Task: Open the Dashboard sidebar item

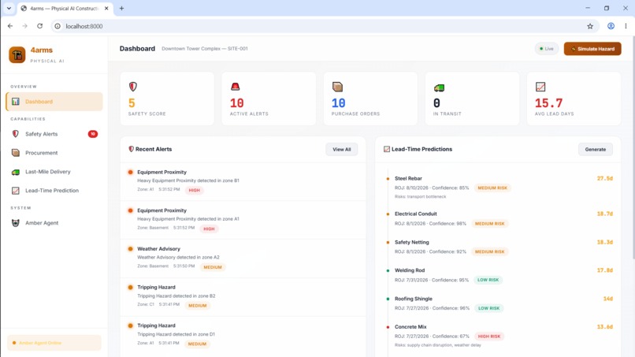Action: click(54, 102)
